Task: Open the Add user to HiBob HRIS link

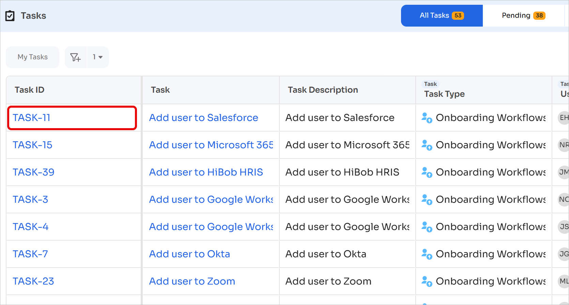Action: pos(206,172)
